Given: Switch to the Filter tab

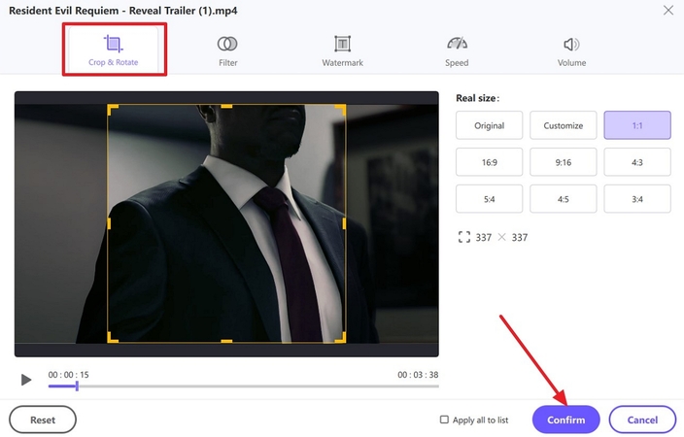Looking at the screenshot, I should (x=227, y=51).
